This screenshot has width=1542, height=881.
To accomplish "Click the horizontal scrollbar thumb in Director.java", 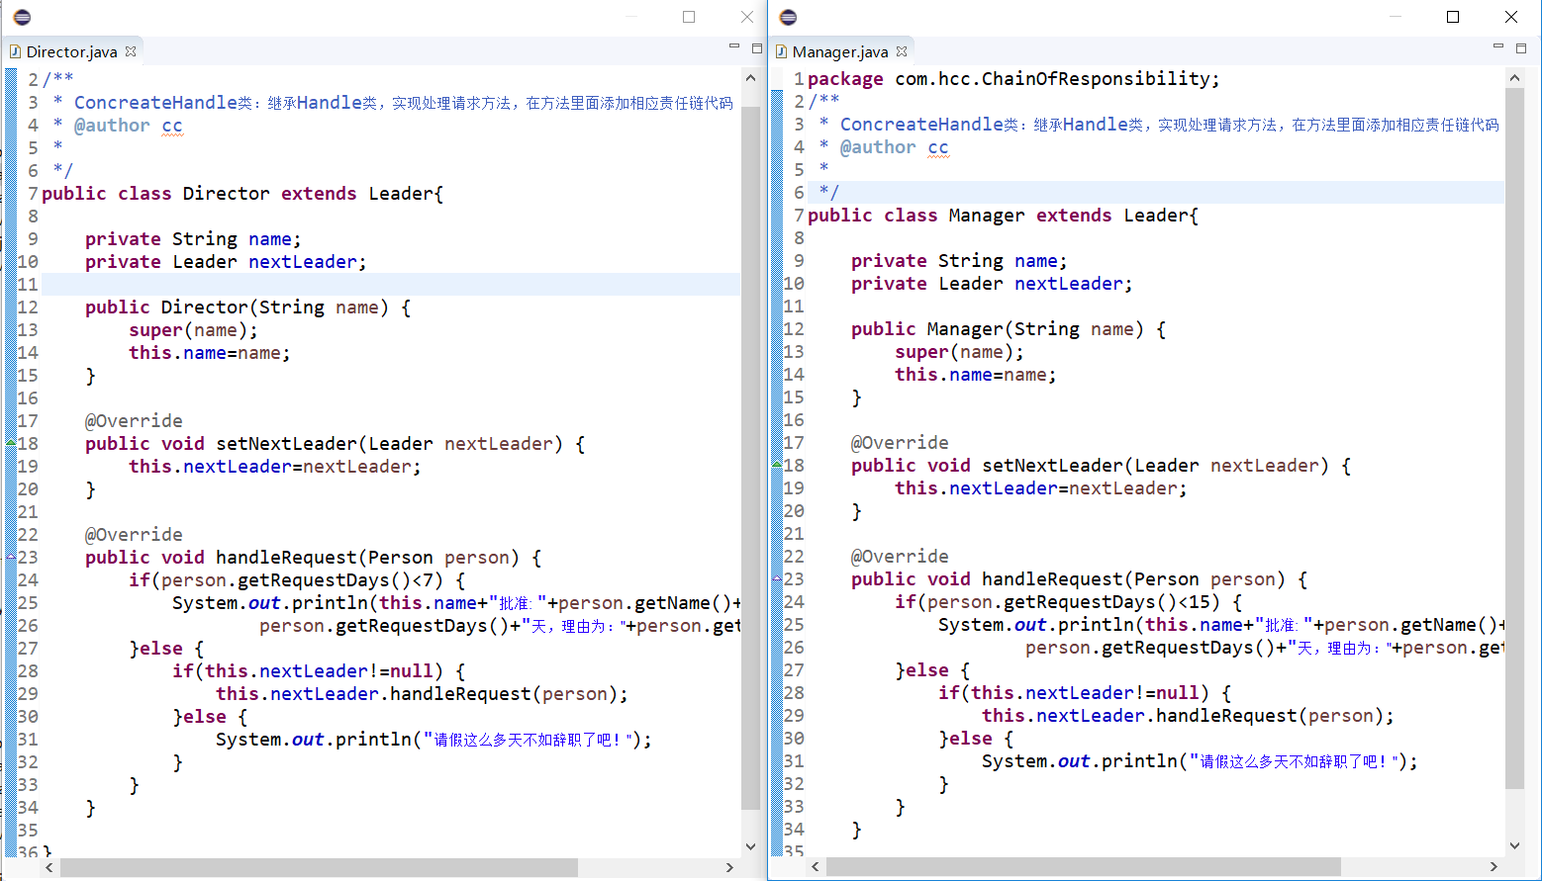I will (319, 867).
